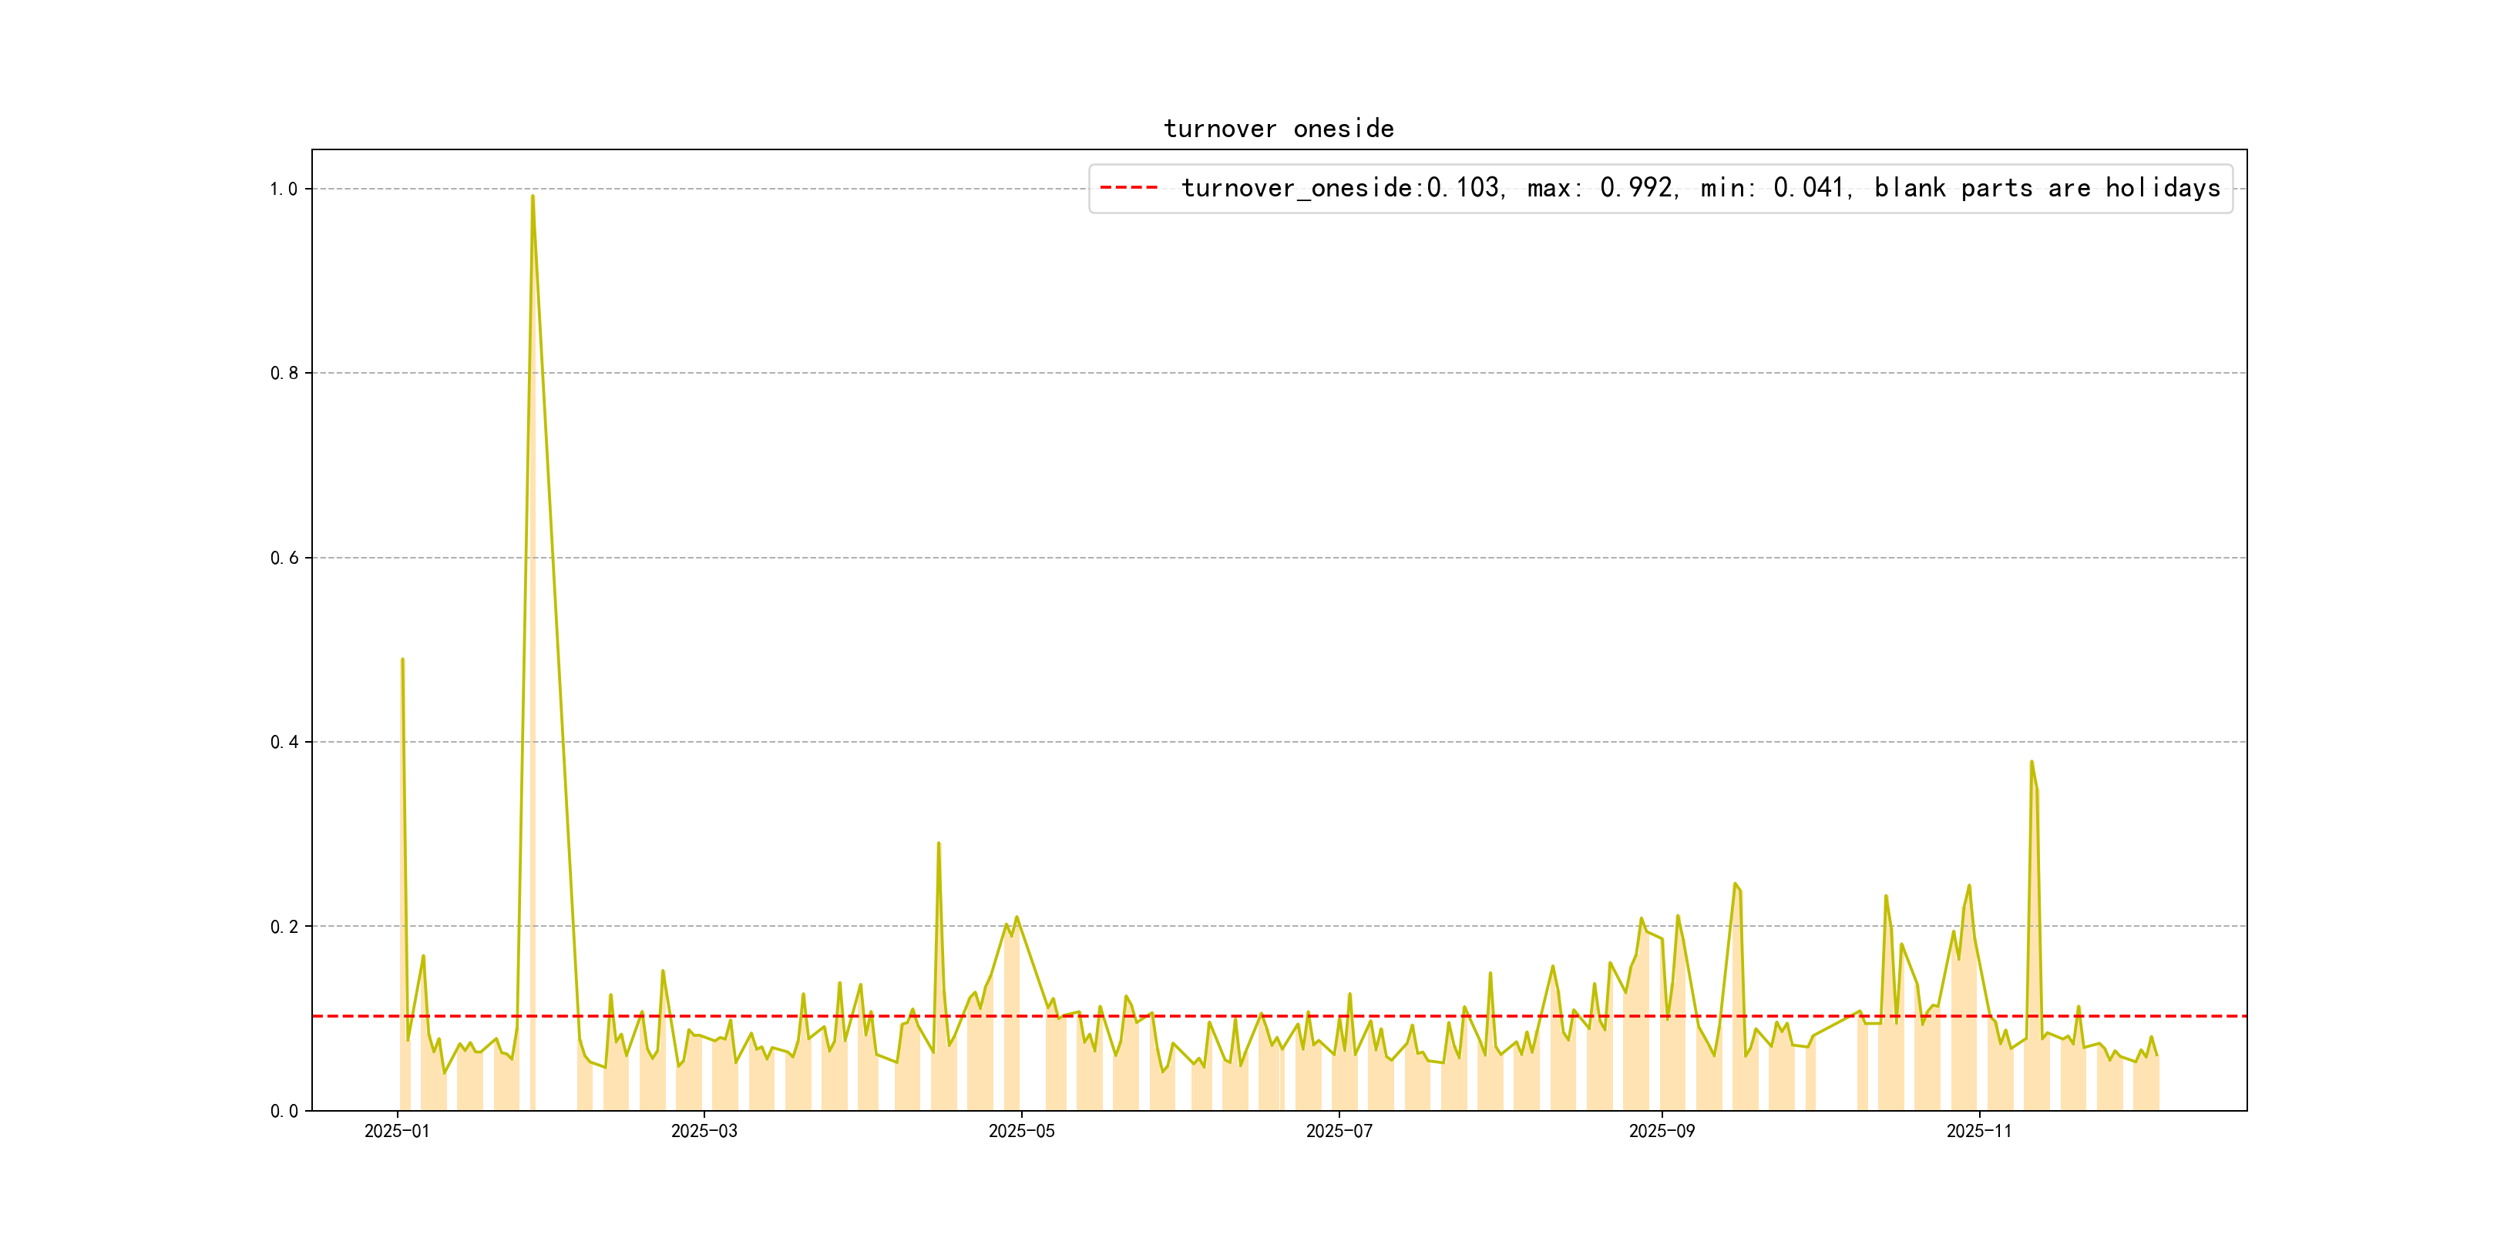Click the tallest spike peak near 1.0

click(x=533, y=196)
